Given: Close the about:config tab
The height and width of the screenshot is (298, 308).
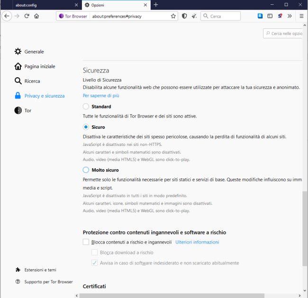Looking at the screenshot, I should (x=76, y=5).
